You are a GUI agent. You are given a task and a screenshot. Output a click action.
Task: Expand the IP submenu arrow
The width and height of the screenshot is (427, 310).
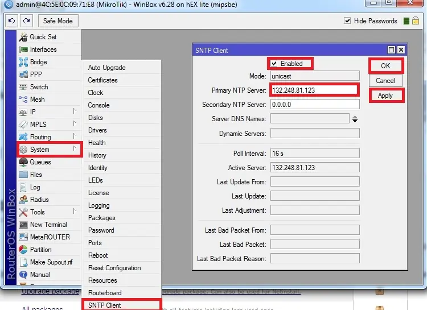coord(75,111)
